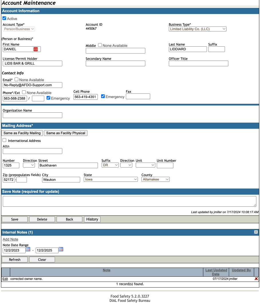The image size is (260, 303).
Task: Click the red icon in First Name field
Action: [36, 49]
